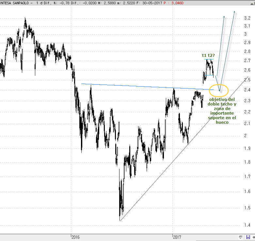Click the 3.1 price axis label
Viewport: 255px width, 241px height.
(247, 26)
